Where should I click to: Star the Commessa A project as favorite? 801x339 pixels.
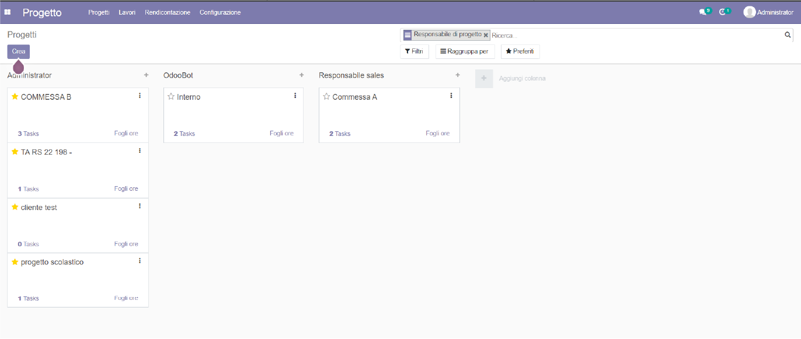click(x=327, y=97)
